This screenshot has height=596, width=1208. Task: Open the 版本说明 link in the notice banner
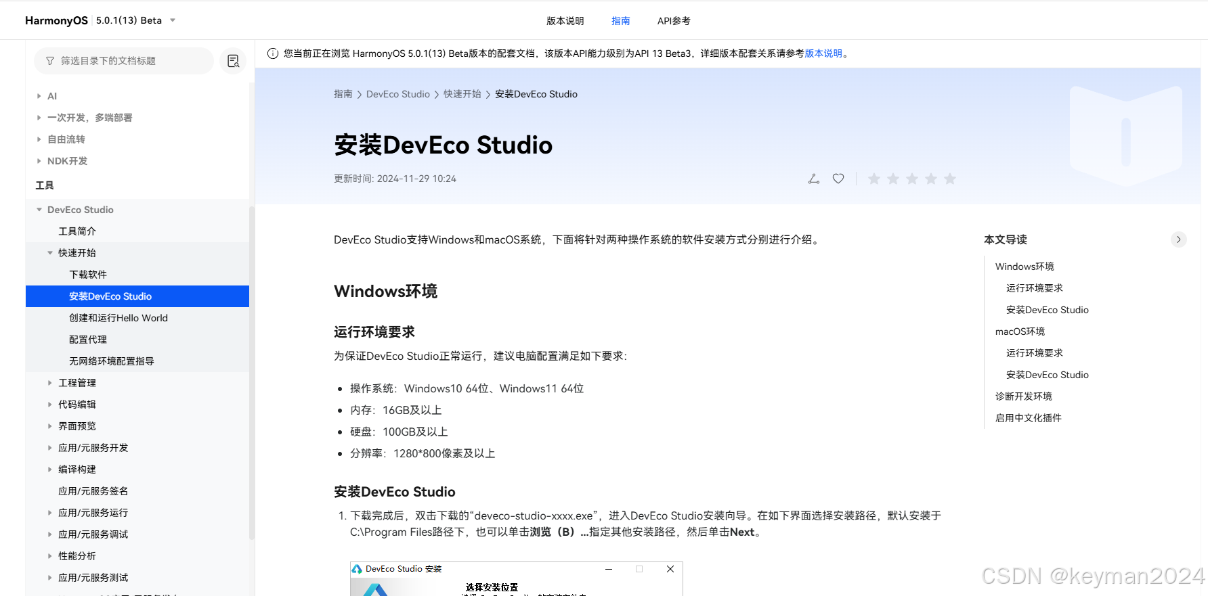click(823, 53)
